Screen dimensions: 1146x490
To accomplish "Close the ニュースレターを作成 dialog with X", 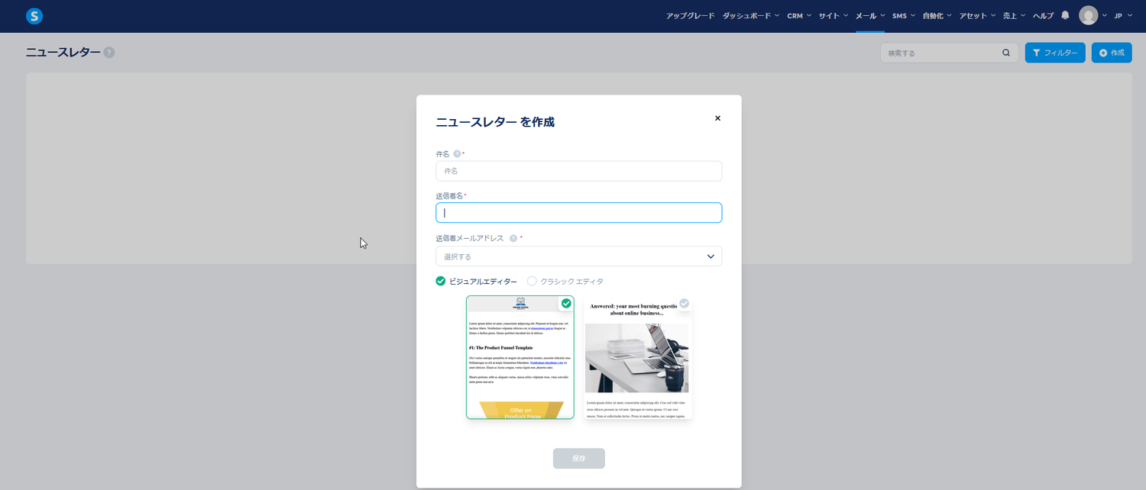I will pos(717,118).
